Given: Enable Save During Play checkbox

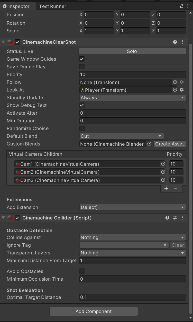Looking at the screenshot, I should coord(82,67).
